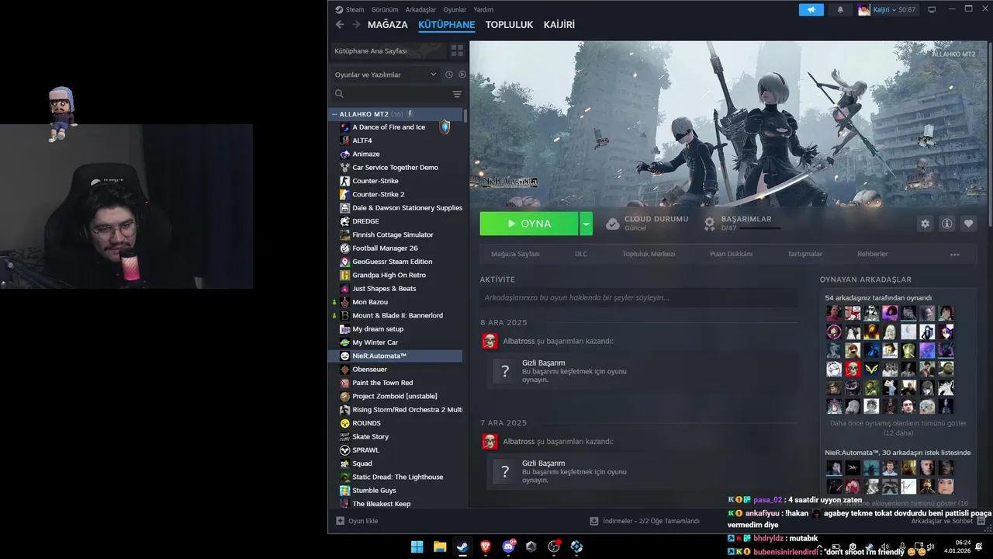This screenshot has height=559, width=993.
Task: Open the Rehberler link
Action: [872, 254]
